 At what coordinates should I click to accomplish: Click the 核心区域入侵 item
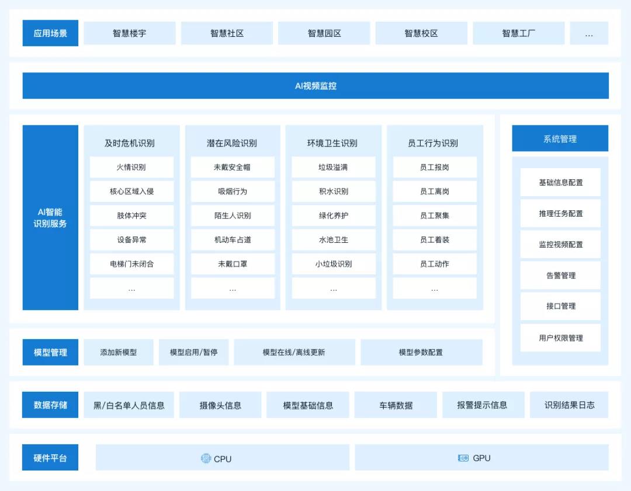tap(131, 191)
